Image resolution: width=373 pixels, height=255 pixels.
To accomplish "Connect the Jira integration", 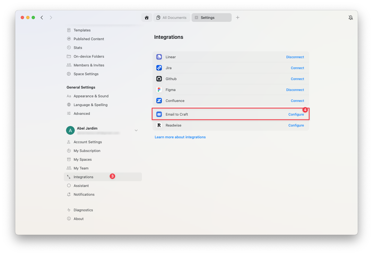I will pos(297,68).
